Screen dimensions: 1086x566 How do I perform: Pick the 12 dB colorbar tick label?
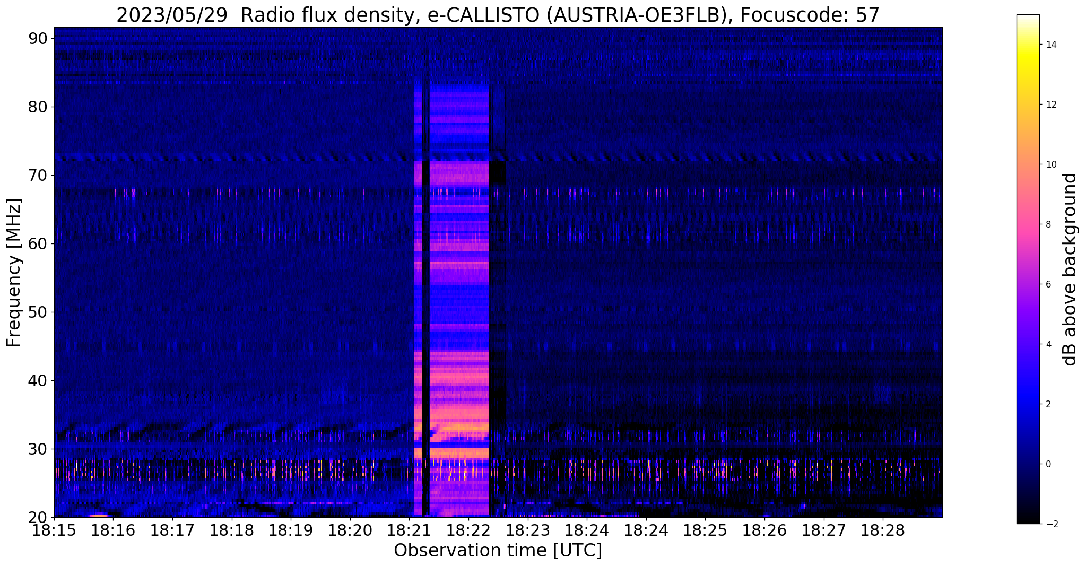1050,105
